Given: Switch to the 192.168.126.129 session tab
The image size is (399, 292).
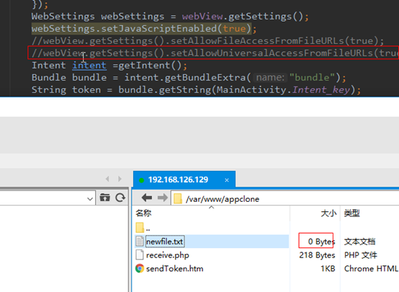Looking at the screenshot, I should (178, 180).
